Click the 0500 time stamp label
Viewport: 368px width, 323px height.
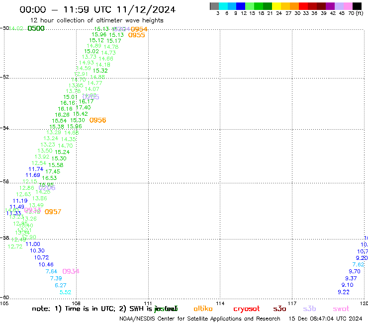coord(36,28)
